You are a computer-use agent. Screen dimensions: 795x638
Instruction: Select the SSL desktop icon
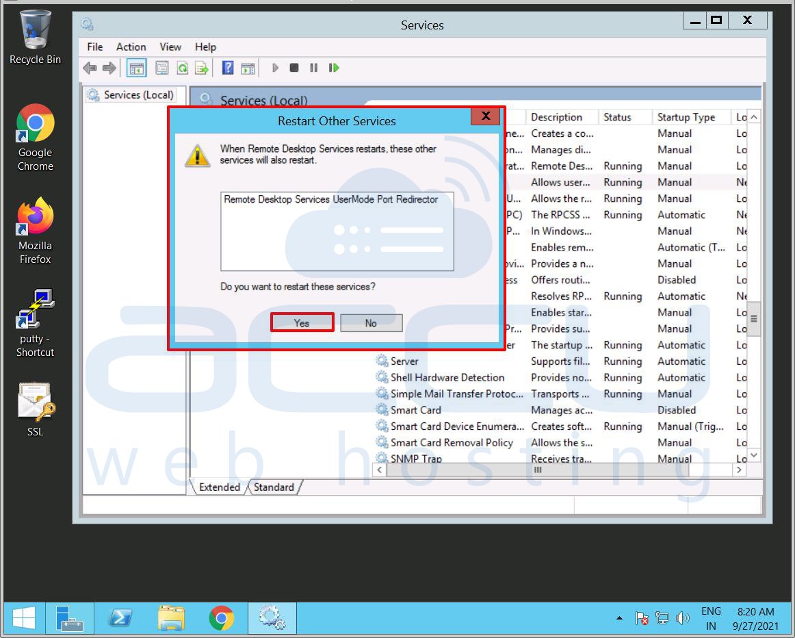(x=35, y=410)
